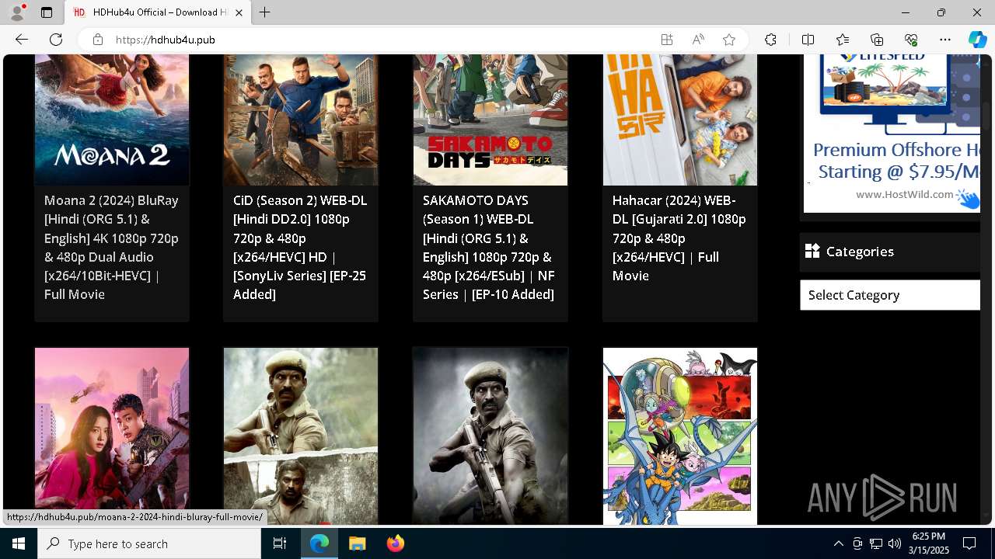Open CiD (Season 2) WEB-DL title link
995x559 pixels.
coord(300,248)
